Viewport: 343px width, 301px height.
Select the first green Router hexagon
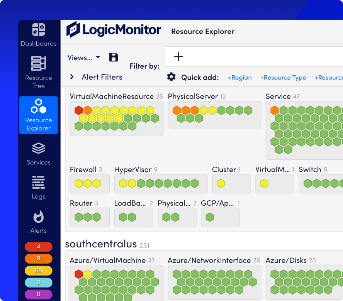[x=79, y=217]
